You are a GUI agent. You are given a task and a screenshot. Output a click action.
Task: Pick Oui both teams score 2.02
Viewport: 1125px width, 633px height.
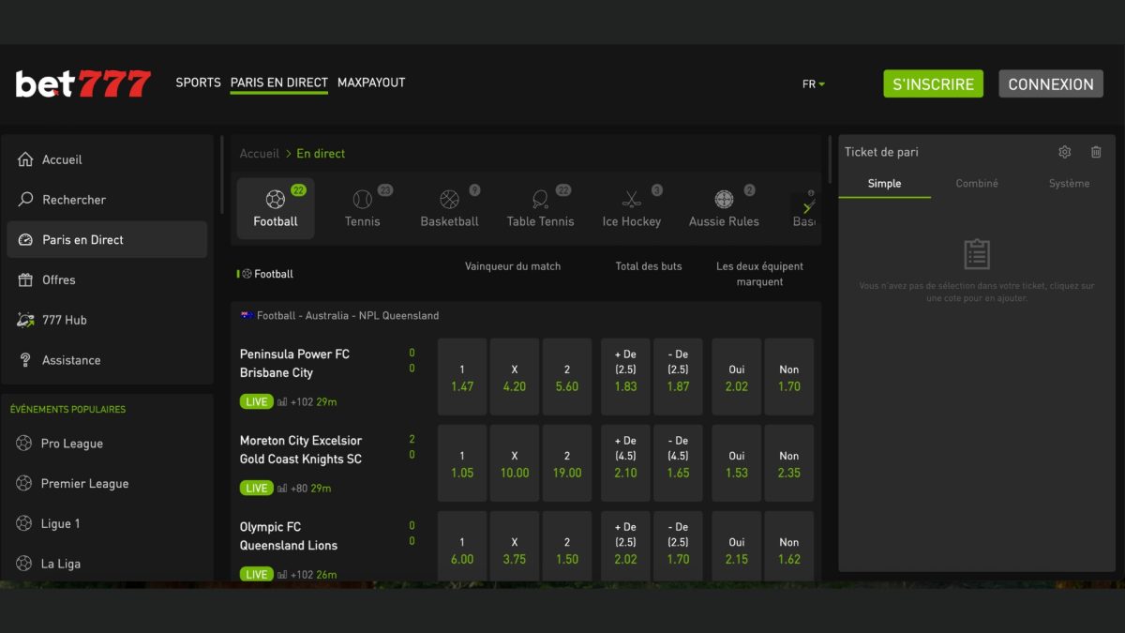tap(737, 377)
